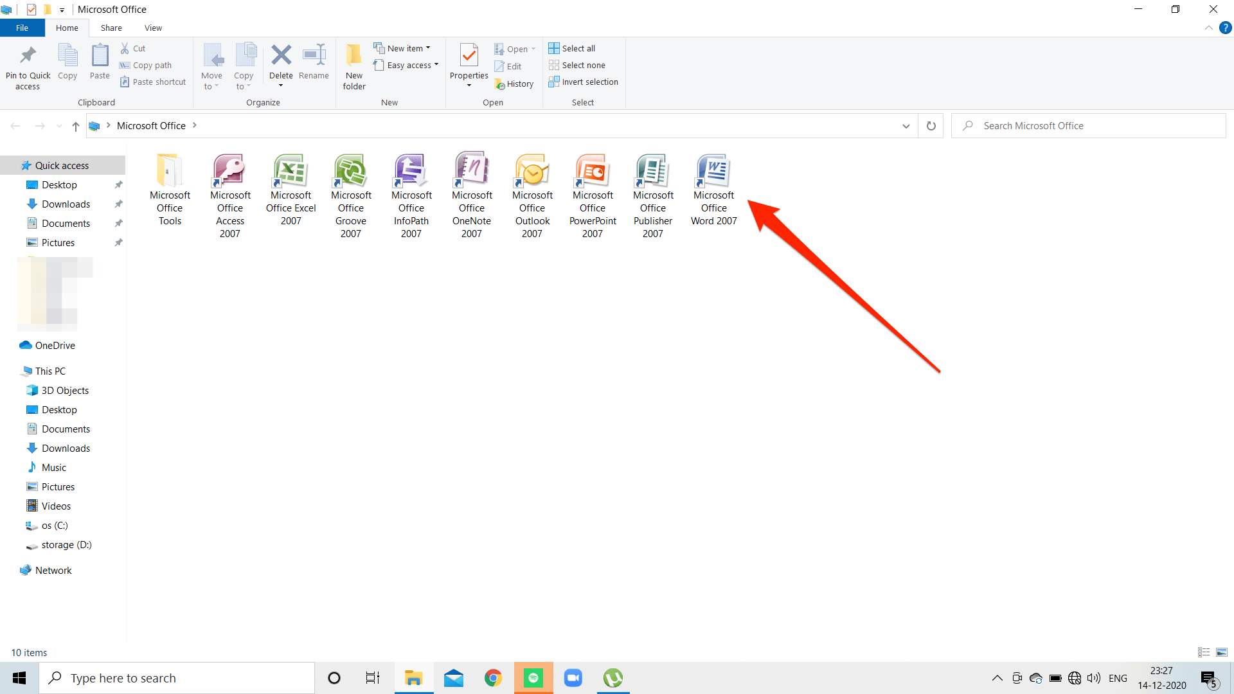Open Microsoft Office Groove 2007

(x=351, y=195)
